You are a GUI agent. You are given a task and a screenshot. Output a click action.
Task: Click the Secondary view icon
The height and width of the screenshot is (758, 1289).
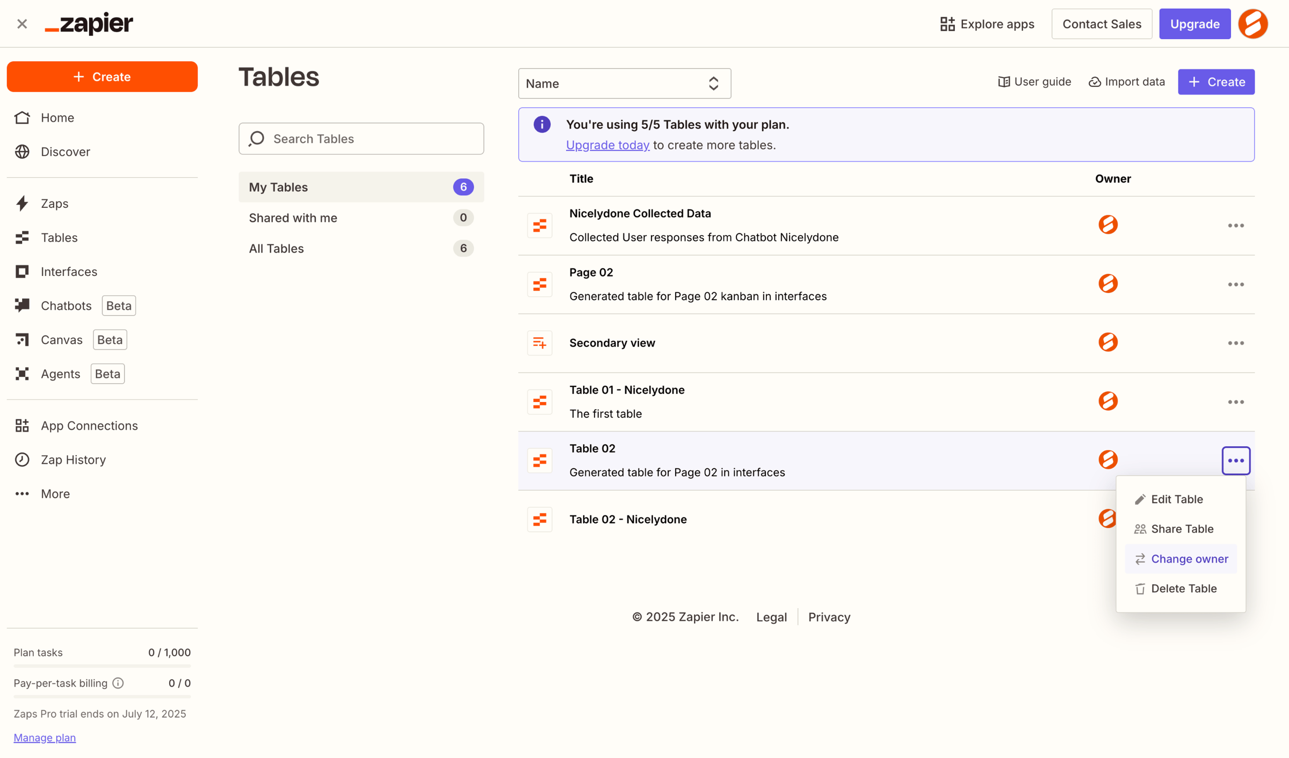click(539, 343)
